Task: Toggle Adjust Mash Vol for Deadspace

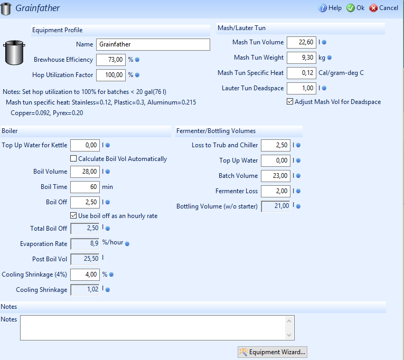Action: [x=290, y=102]
